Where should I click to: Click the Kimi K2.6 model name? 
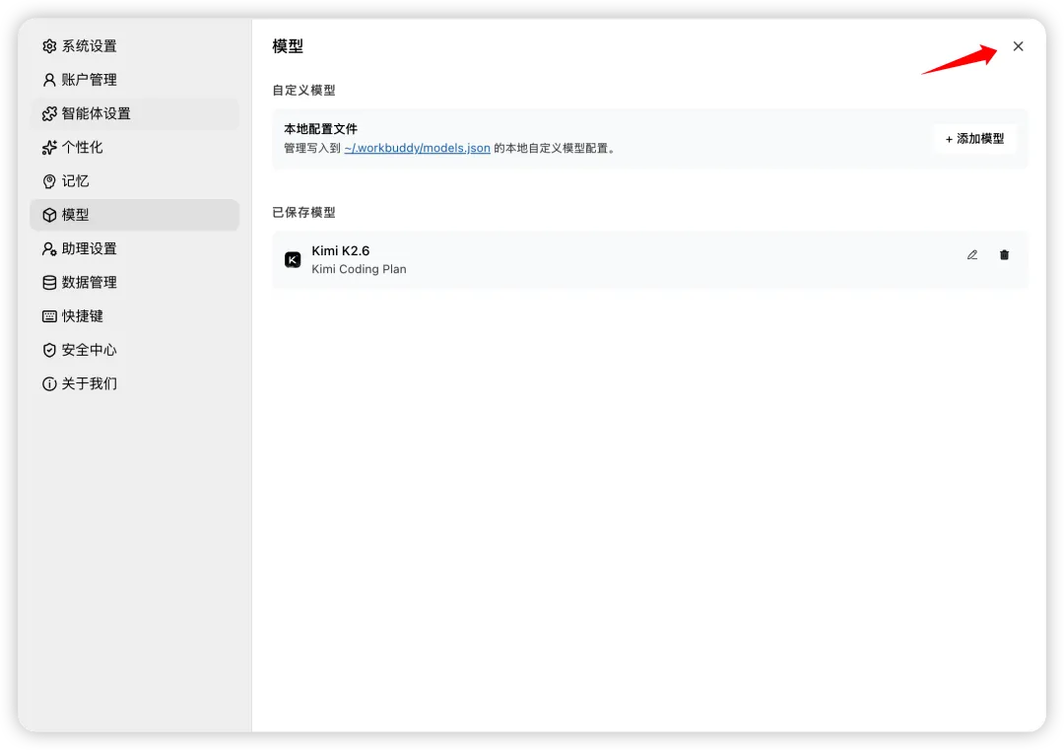click(x=341, y=251)
